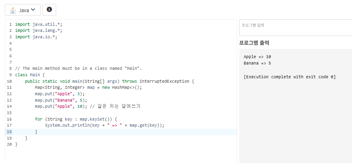The width and height of the screenshot is (352, 163).
Task: Click the map.put("Apple", 3) line
Action: 60,94
